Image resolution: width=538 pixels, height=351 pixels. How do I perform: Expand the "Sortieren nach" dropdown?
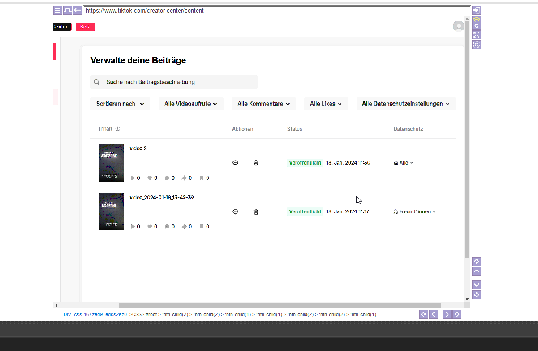tap(120, 104)
